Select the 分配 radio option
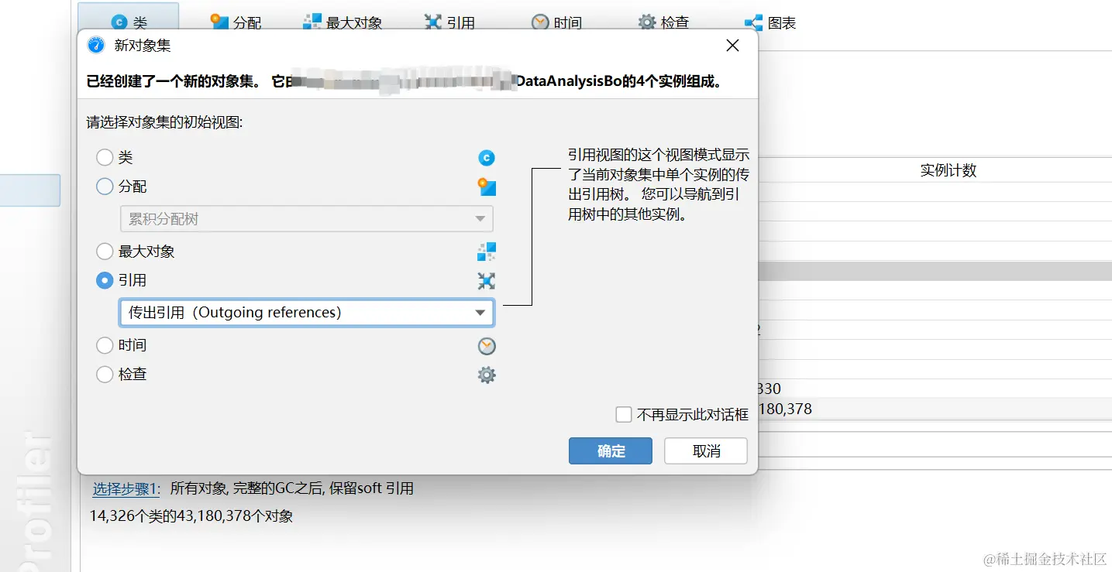Screen dimensions: 1112x572 105,187
